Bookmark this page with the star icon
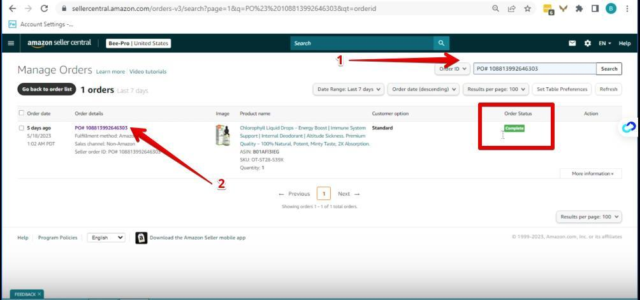This screenshot has height=300, width=640. coord(527,8)
